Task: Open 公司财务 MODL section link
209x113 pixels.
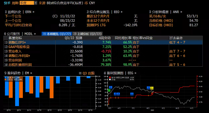Action: 20,34
